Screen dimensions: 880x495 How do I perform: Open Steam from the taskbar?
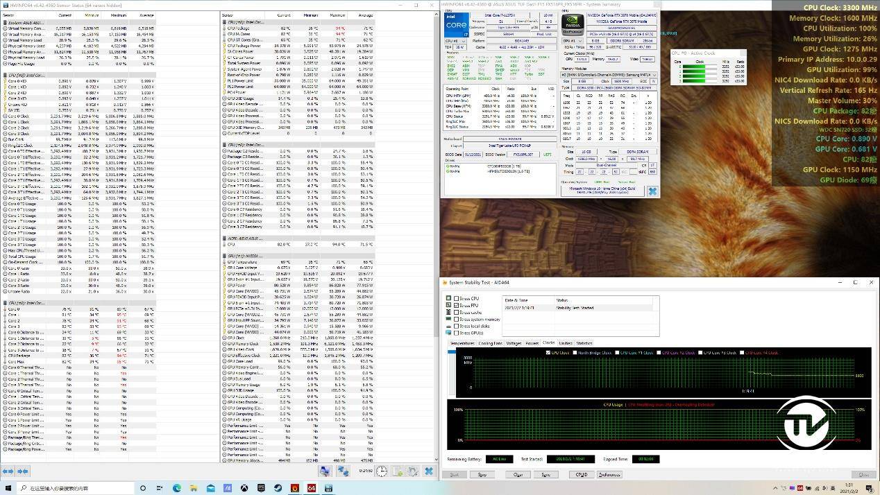coord(278,489)
